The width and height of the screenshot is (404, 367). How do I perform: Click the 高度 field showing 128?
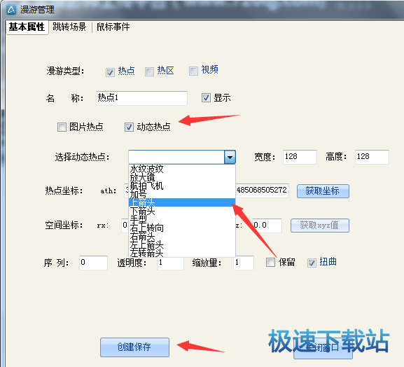(x=372, y=157)
